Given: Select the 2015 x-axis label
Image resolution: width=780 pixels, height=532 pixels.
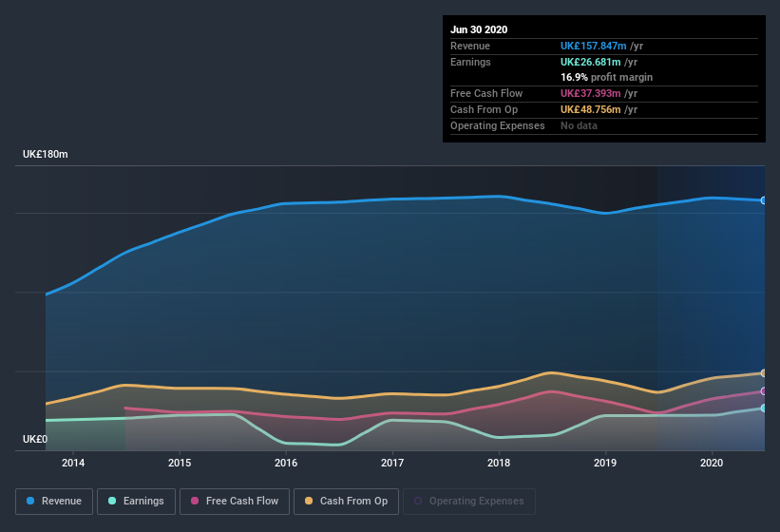Looking at the screenshot, I should pos(180,463).
